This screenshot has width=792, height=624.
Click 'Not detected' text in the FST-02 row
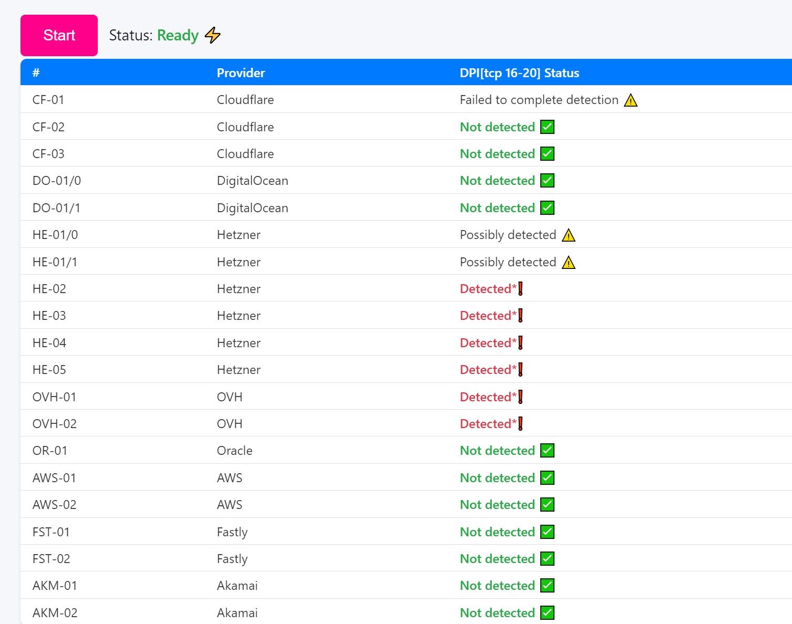tap(497, 559)
